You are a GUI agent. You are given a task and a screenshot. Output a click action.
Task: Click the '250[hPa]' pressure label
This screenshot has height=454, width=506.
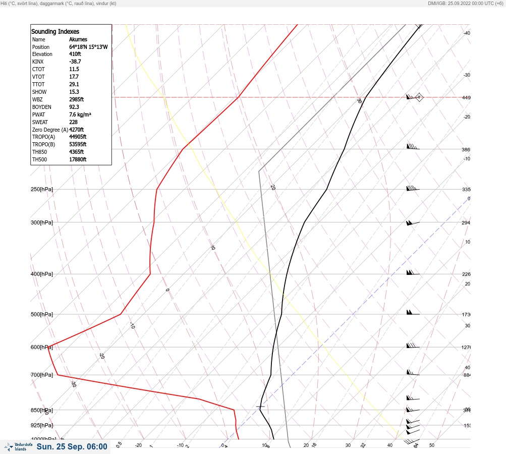pos(42,189)
